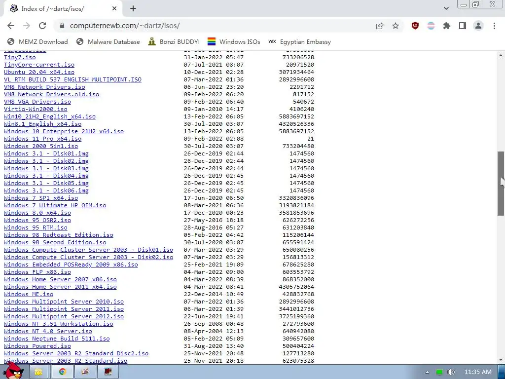This screenshot has height=379, width=505.
Task: Open Chrome three-dot menu
Action: tap(494, 26)
